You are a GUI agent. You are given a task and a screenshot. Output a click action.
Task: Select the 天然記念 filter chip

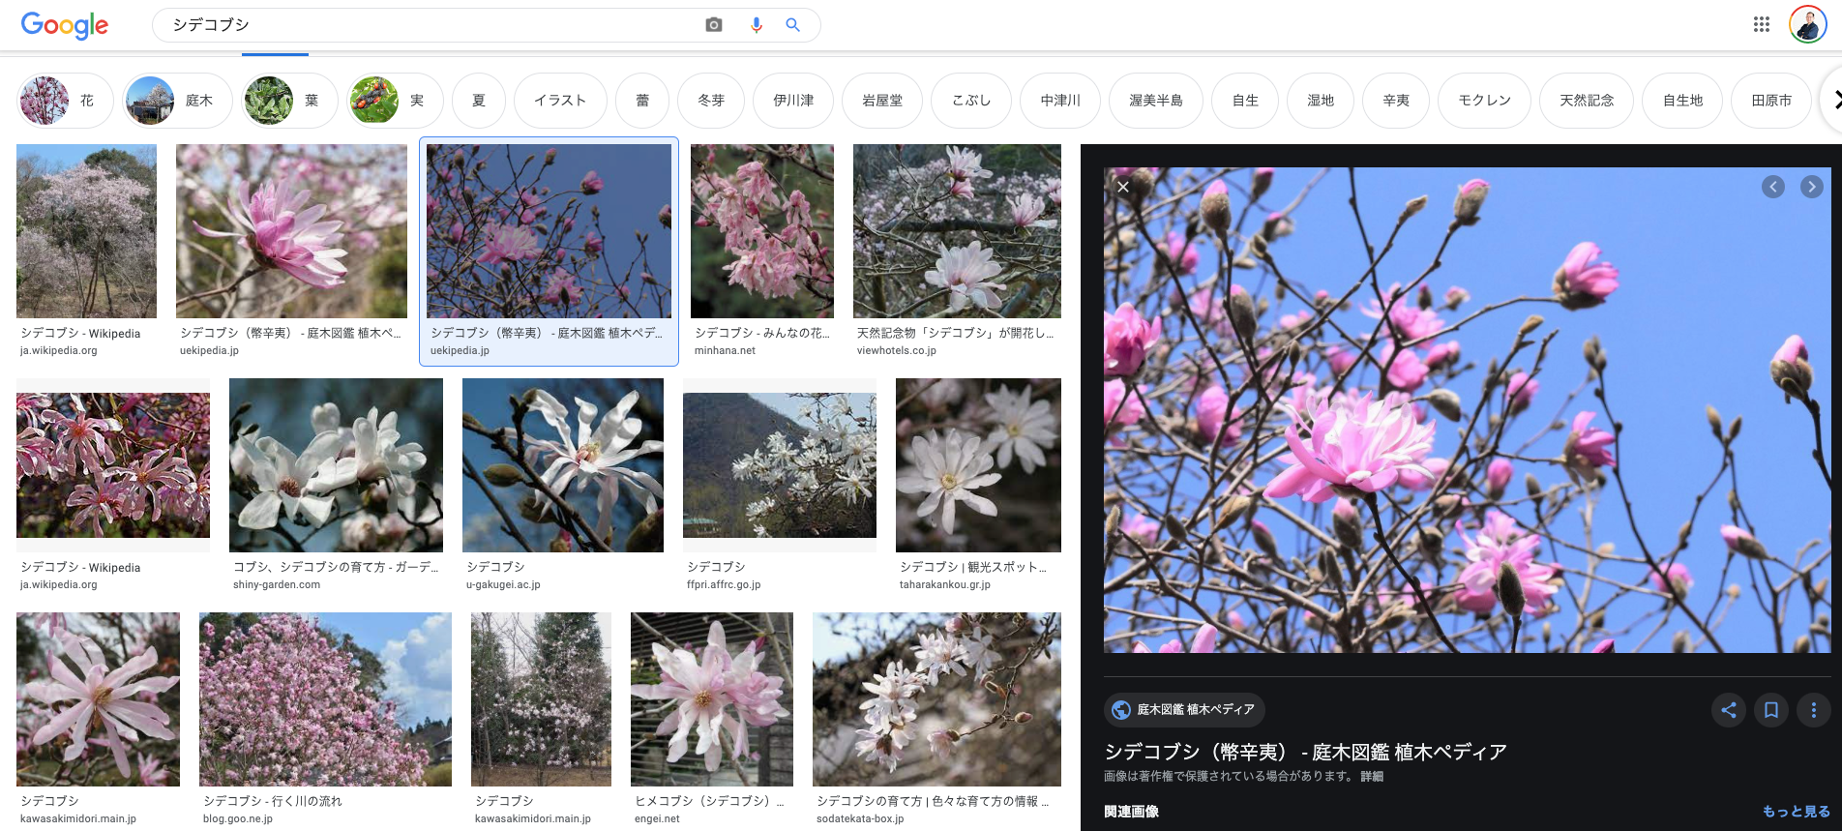click(x=1587, y=101)
